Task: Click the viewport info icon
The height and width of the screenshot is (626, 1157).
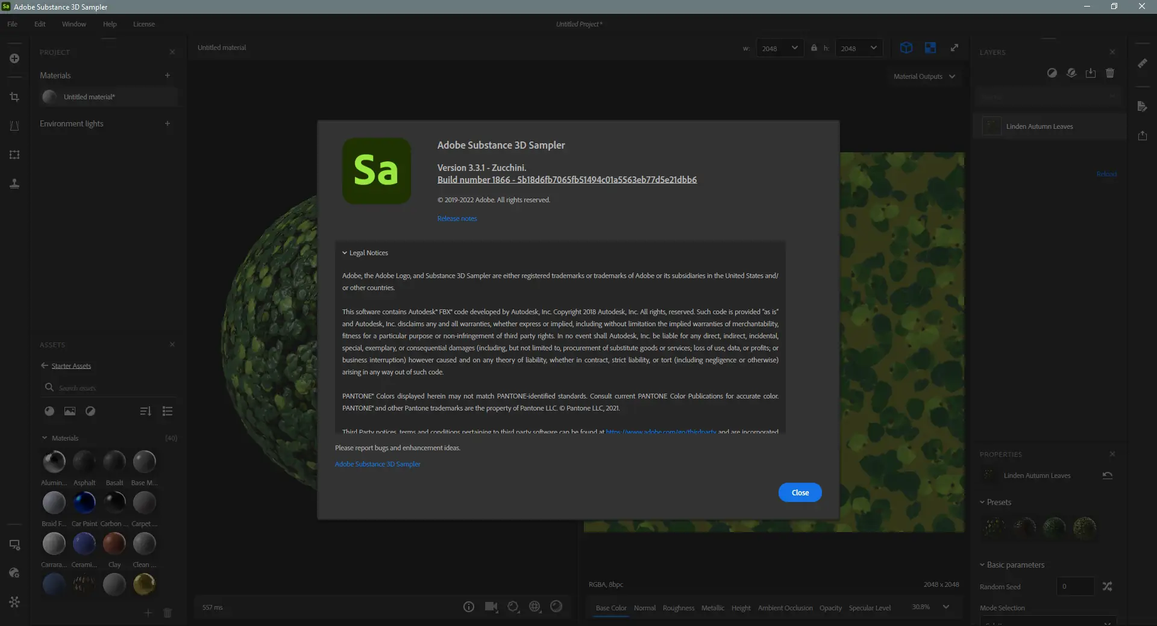Action: pyautogui.click(x=469, y=607)
